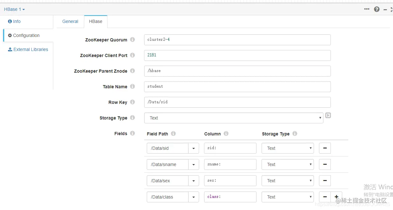Remove the /Data/sex field row
This screenshot has width=393, height=210.
tap(325, 181)
